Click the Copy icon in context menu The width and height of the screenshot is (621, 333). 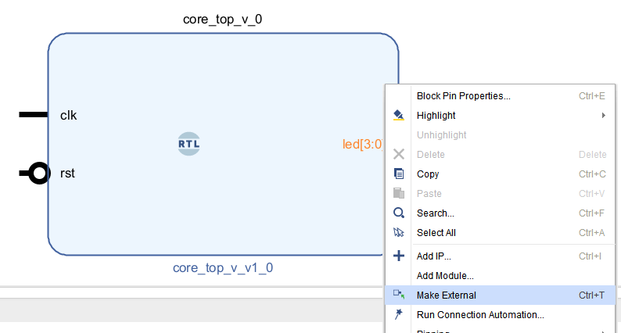tap(399, 174)
